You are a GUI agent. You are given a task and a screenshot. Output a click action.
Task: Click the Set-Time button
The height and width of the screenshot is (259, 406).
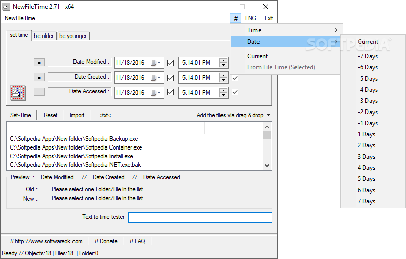pos(21,115)
